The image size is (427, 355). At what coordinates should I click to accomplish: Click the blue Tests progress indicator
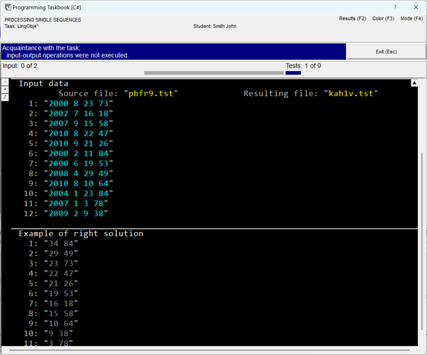coord(293,73)
